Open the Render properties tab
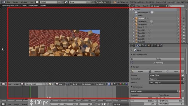Image resolution: width=188 pixels, height=106 pixels. [137, 46]
